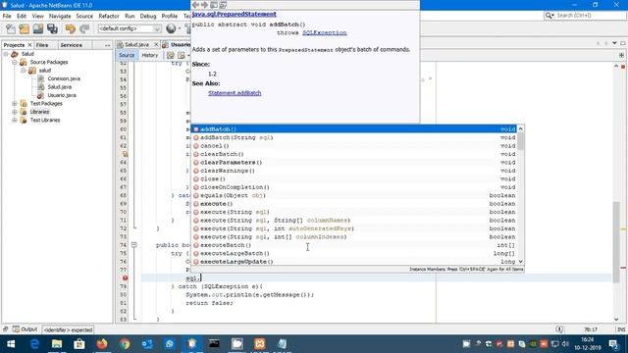Click the New File toolbar icon
The height and width of the screenshot is (353, 628).
11,28
